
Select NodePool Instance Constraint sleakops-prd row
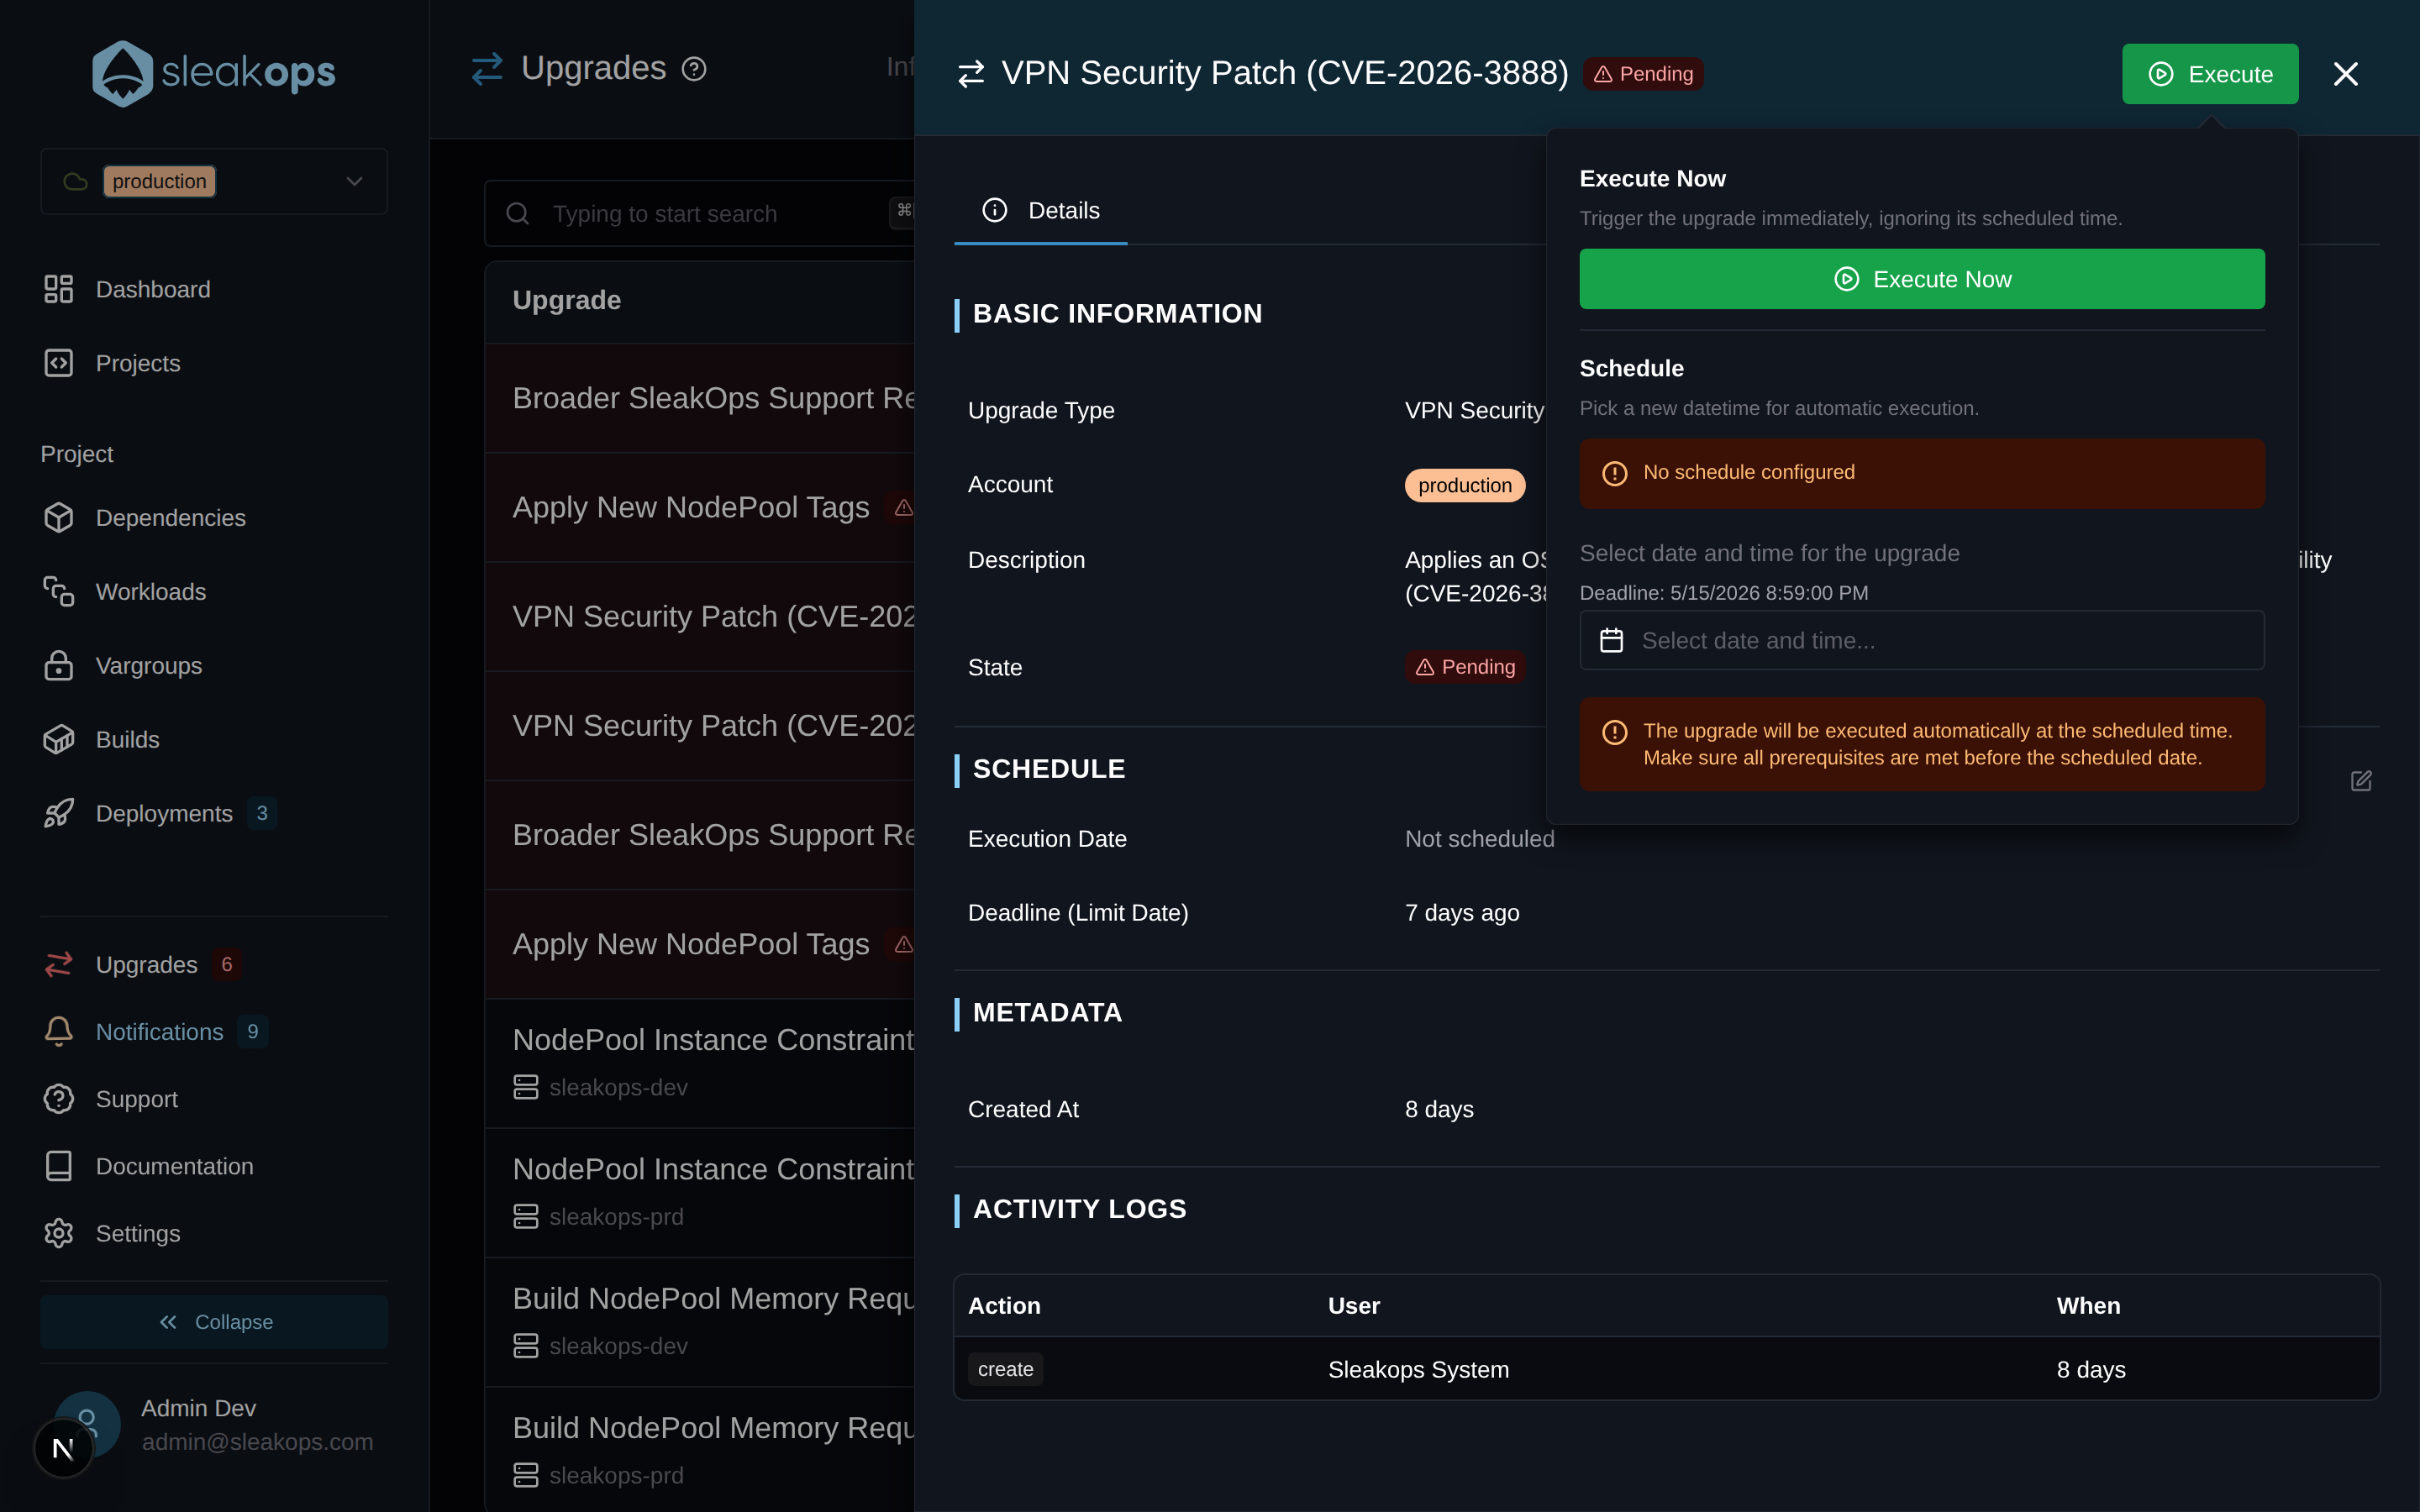[700, 1192]
